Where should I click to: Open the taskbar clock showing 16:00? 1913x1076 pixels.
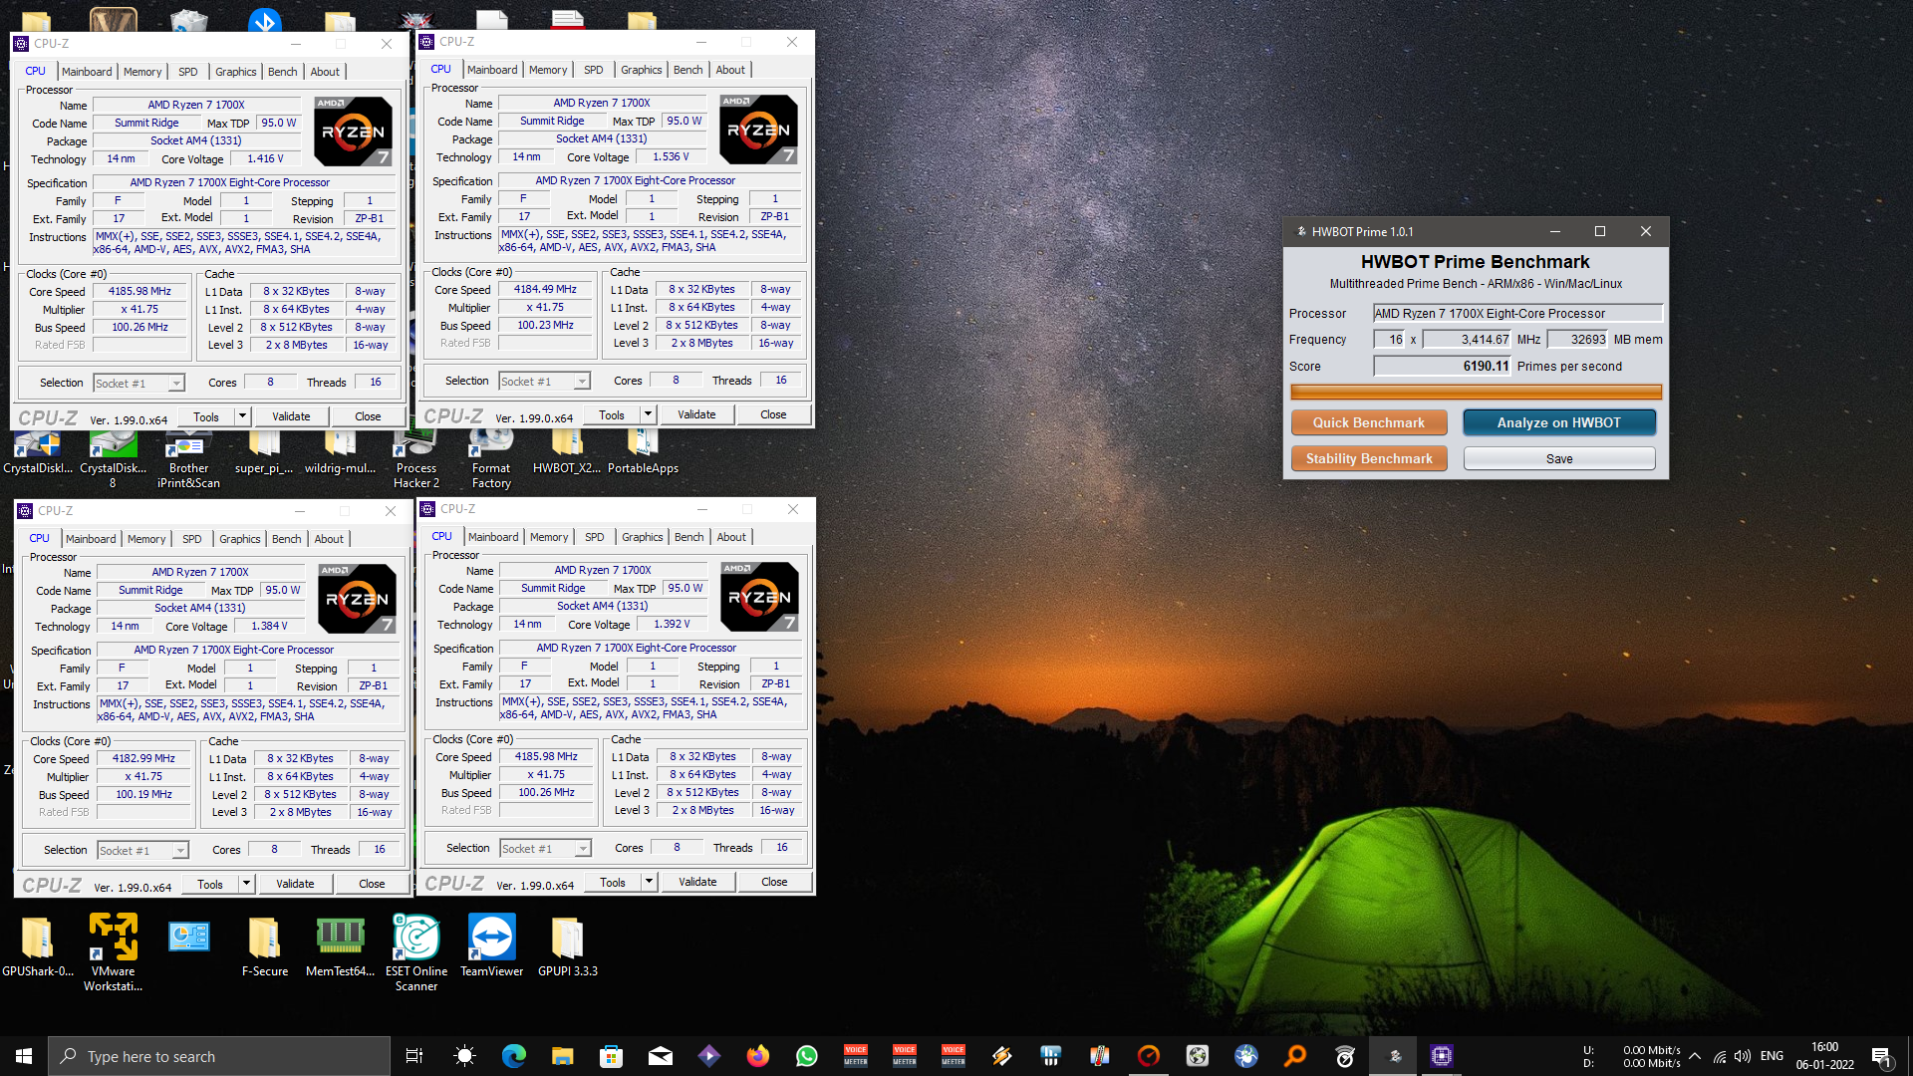click(1824, 1056)
